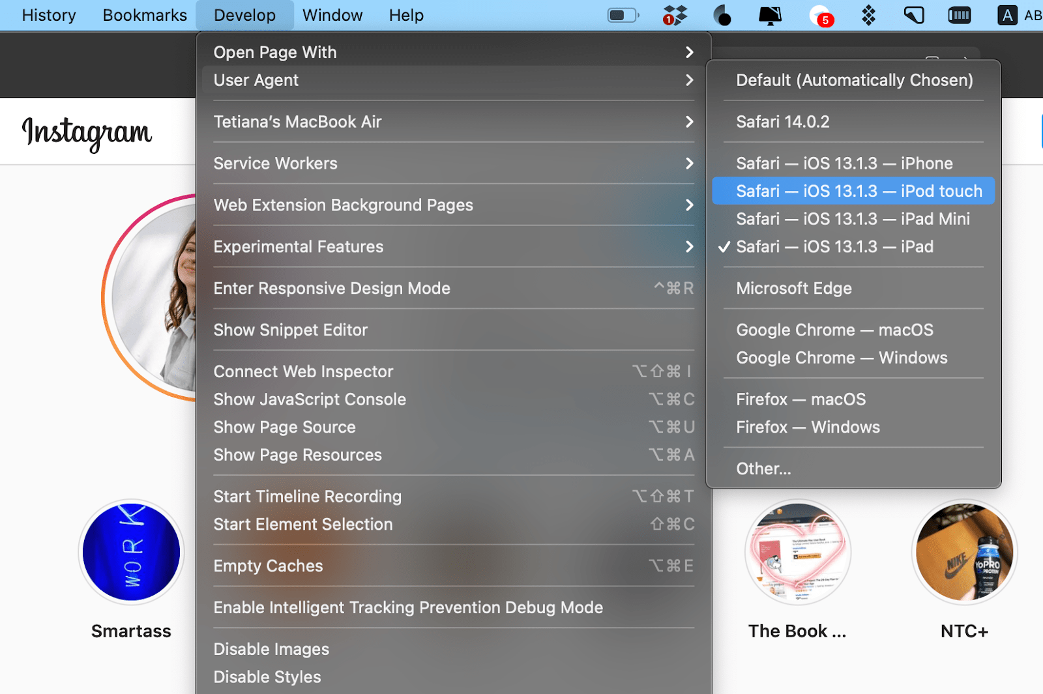Open the profile picture story ring
This screenshot has height=694, width=1043.
[149, 298]
